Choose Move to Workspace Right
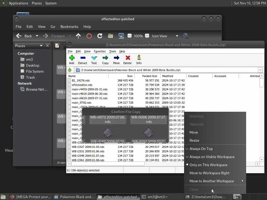The height and width of the screenshot is (200, 267). 215,173
